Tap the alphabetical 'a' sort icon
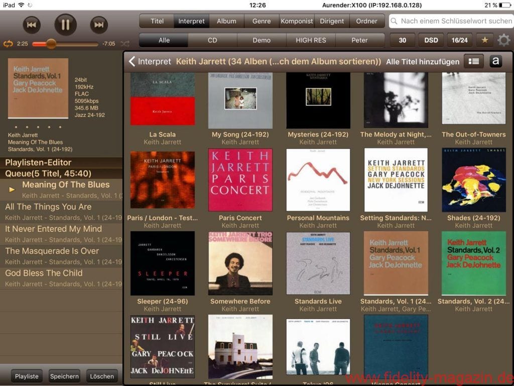Screen dimensions: 514x386 click(495, 61)
